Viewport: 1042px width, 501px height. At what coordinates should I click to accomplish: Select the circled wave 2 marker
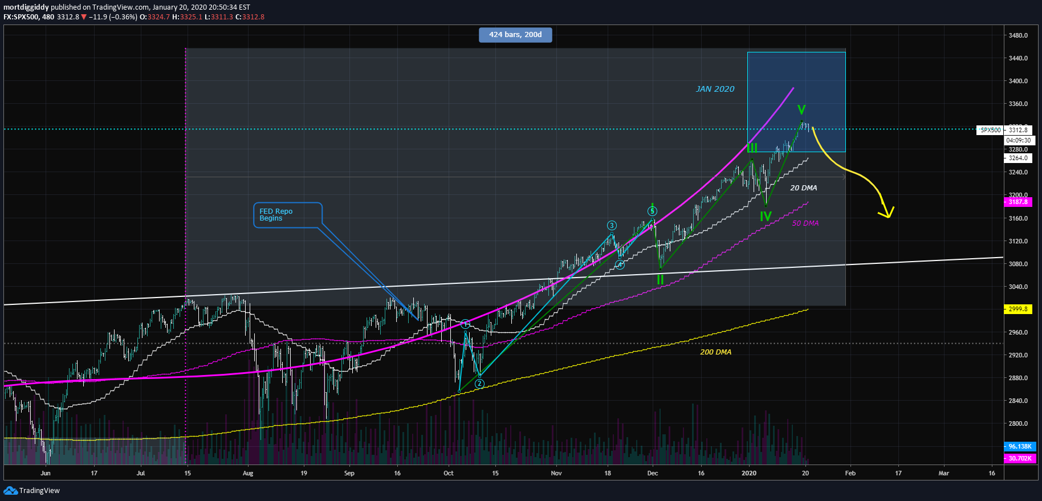coord(479,384)
